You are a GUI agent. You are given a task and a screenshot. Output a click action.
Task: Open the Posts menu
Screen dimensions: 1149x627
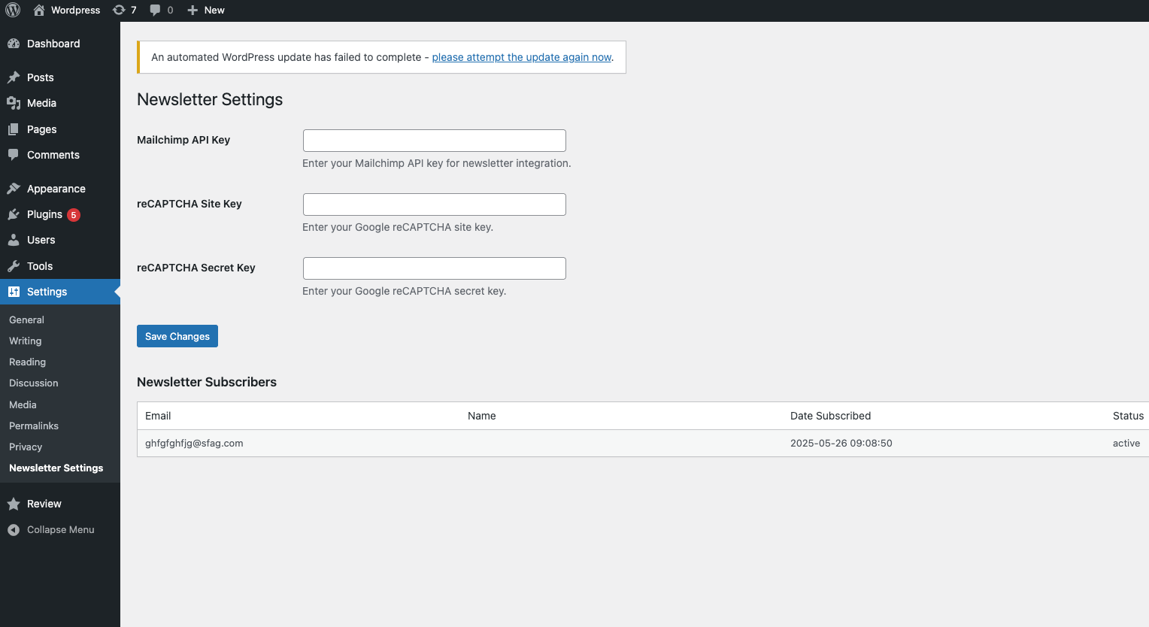(41, 77)
